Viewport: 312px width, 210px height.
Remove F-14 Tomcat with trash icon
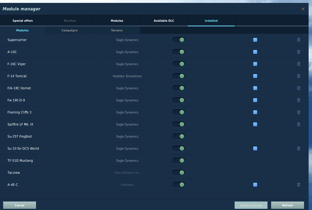[x=299, y=76]
